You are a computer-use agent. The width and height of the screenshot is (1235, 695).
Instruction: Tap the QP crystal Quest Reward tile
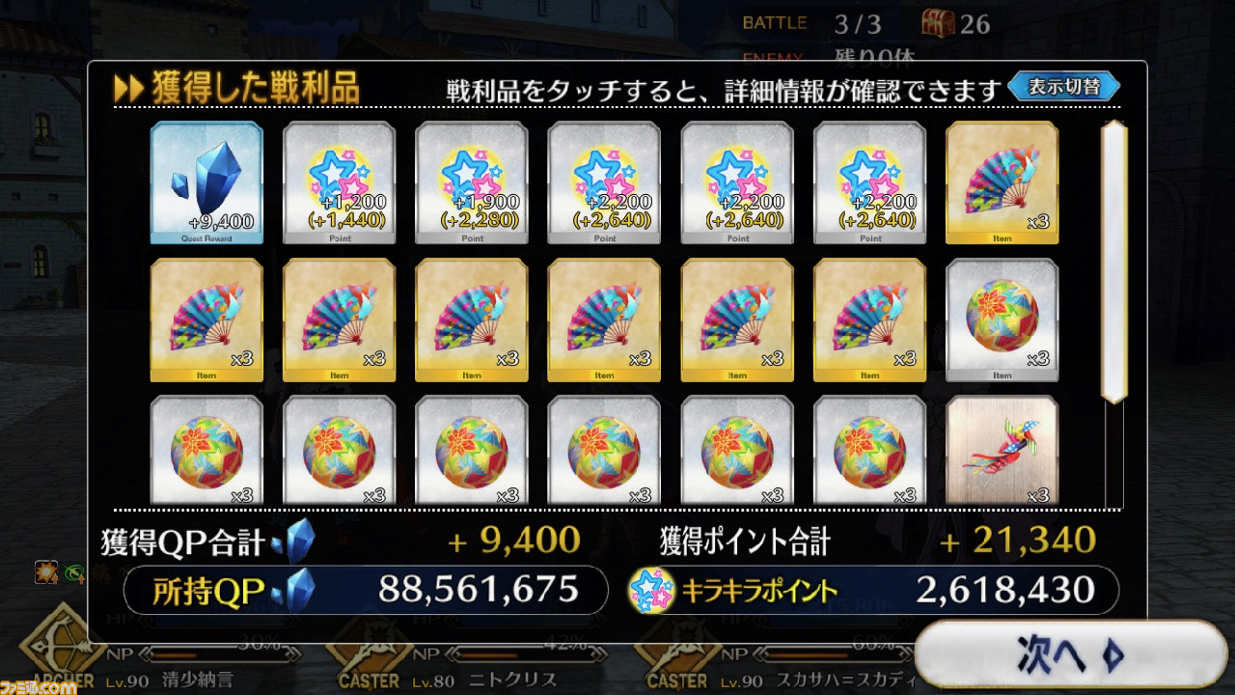click(x=206, y=182)
